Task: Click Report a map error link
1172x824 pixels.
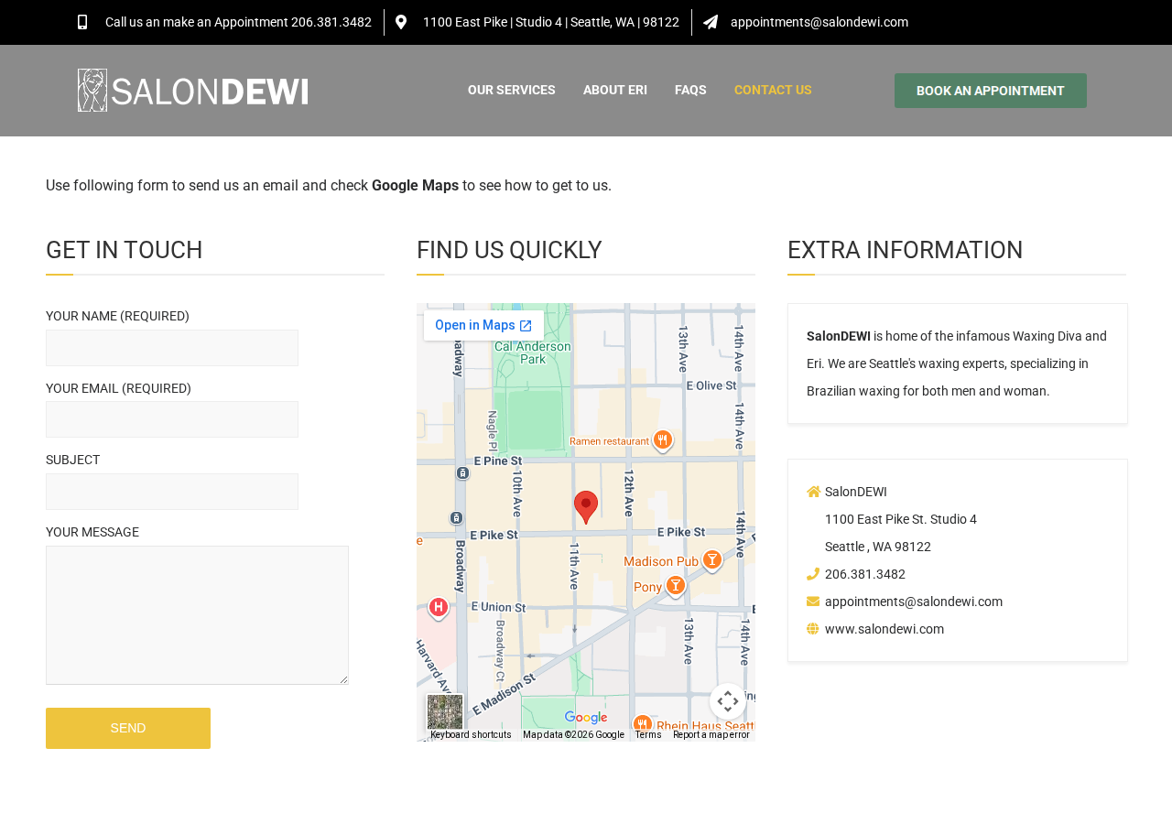Action: [711, 734]
